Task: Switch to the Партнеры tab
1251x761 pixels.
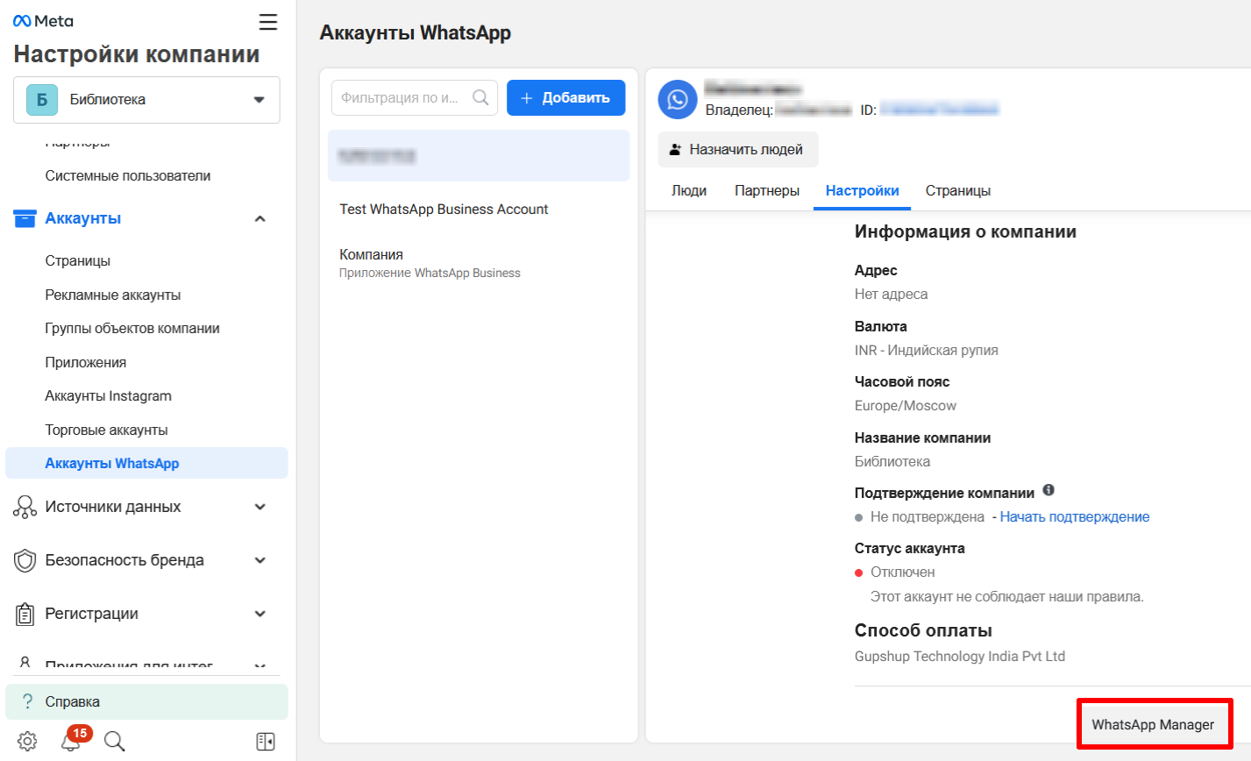Action: [x=766, y=191]
